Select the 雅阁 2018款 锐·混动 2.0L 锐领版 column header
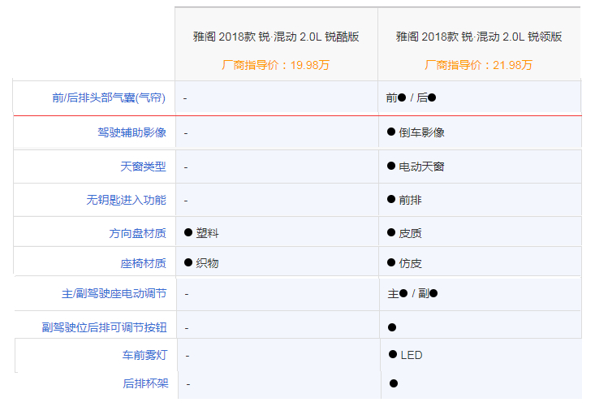The height and width of the screenshot is (411, 595). (x=479, y=37)
